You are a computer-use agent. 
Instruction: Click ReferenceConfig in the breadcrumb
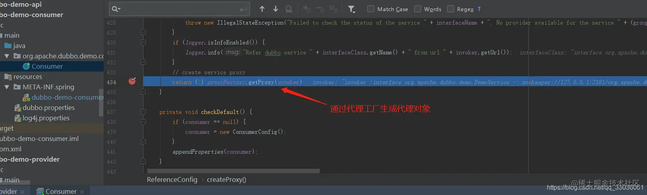(x=172, y=180)
